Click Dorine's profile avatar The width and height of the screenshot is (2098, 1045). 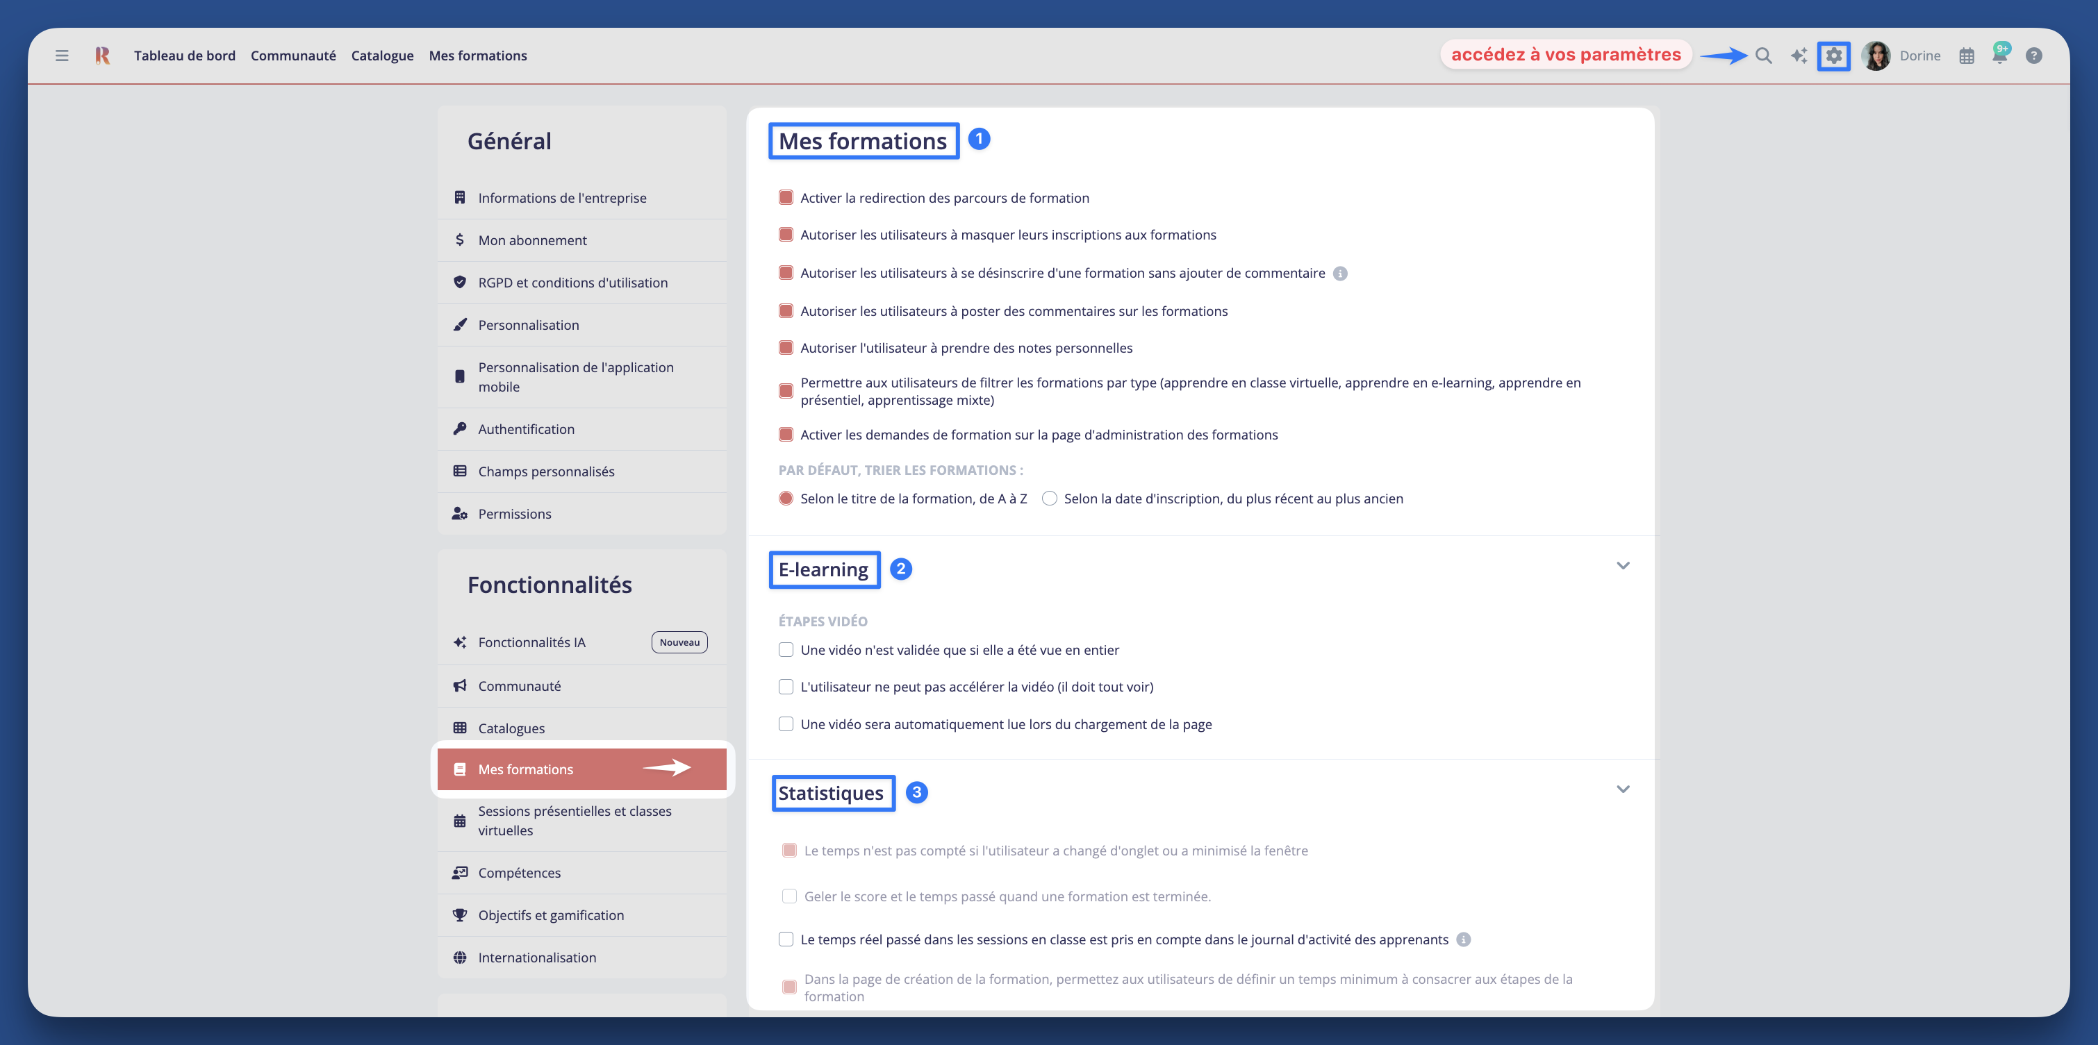point(1876,56)
